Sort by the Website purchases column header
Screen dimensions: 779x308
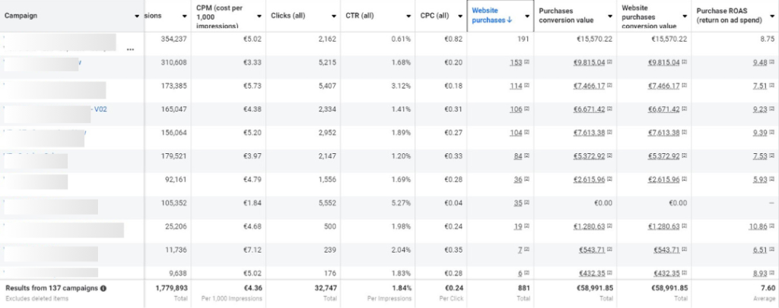pos(492,15)
